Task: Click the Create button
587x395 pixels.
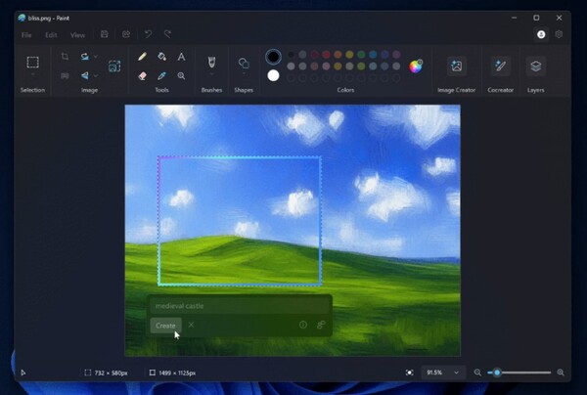Action: [x=165, y=326]
